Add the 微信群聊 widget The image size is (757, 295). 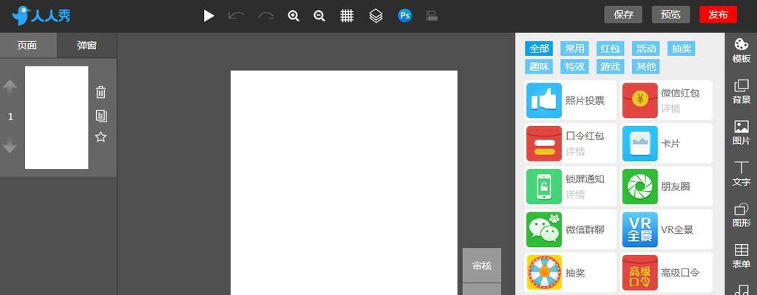click(571, 229)
